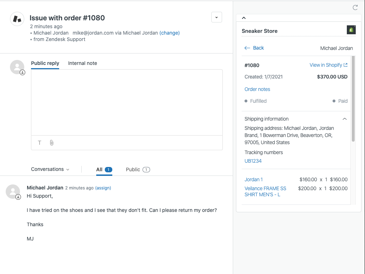This screenshot has width=365, height=274.
Task: Open the Order notes link
Action: (x=257, y=89)
